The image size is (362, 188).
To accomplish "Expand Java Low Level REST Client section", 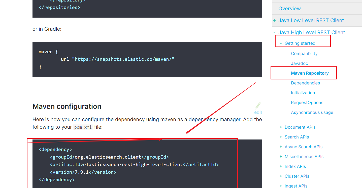I will 274,21.
